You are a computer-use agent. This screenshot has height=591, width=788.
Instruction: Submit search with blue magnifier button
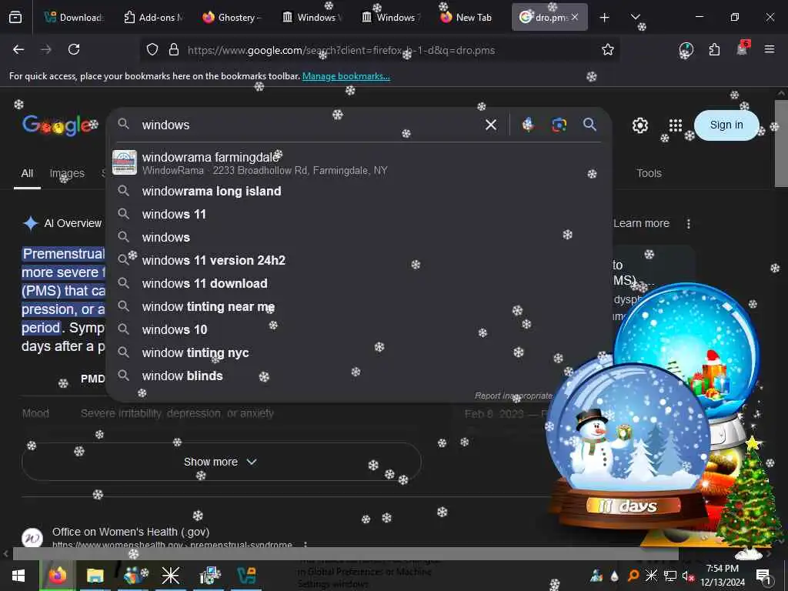[590, 125]
